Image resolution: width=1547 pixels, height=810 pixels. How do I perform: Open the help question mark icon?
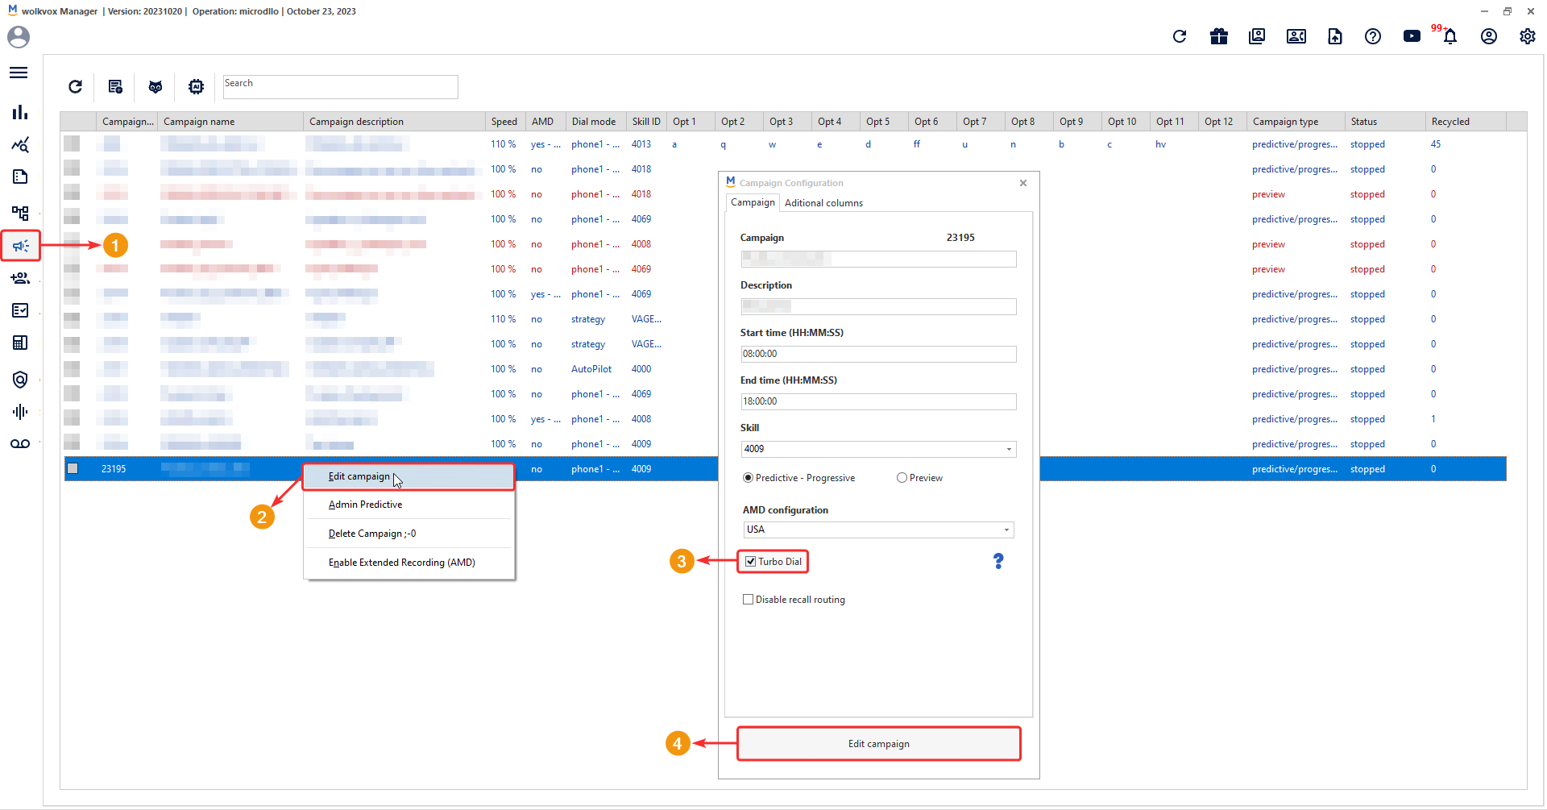click(1373, 36)
